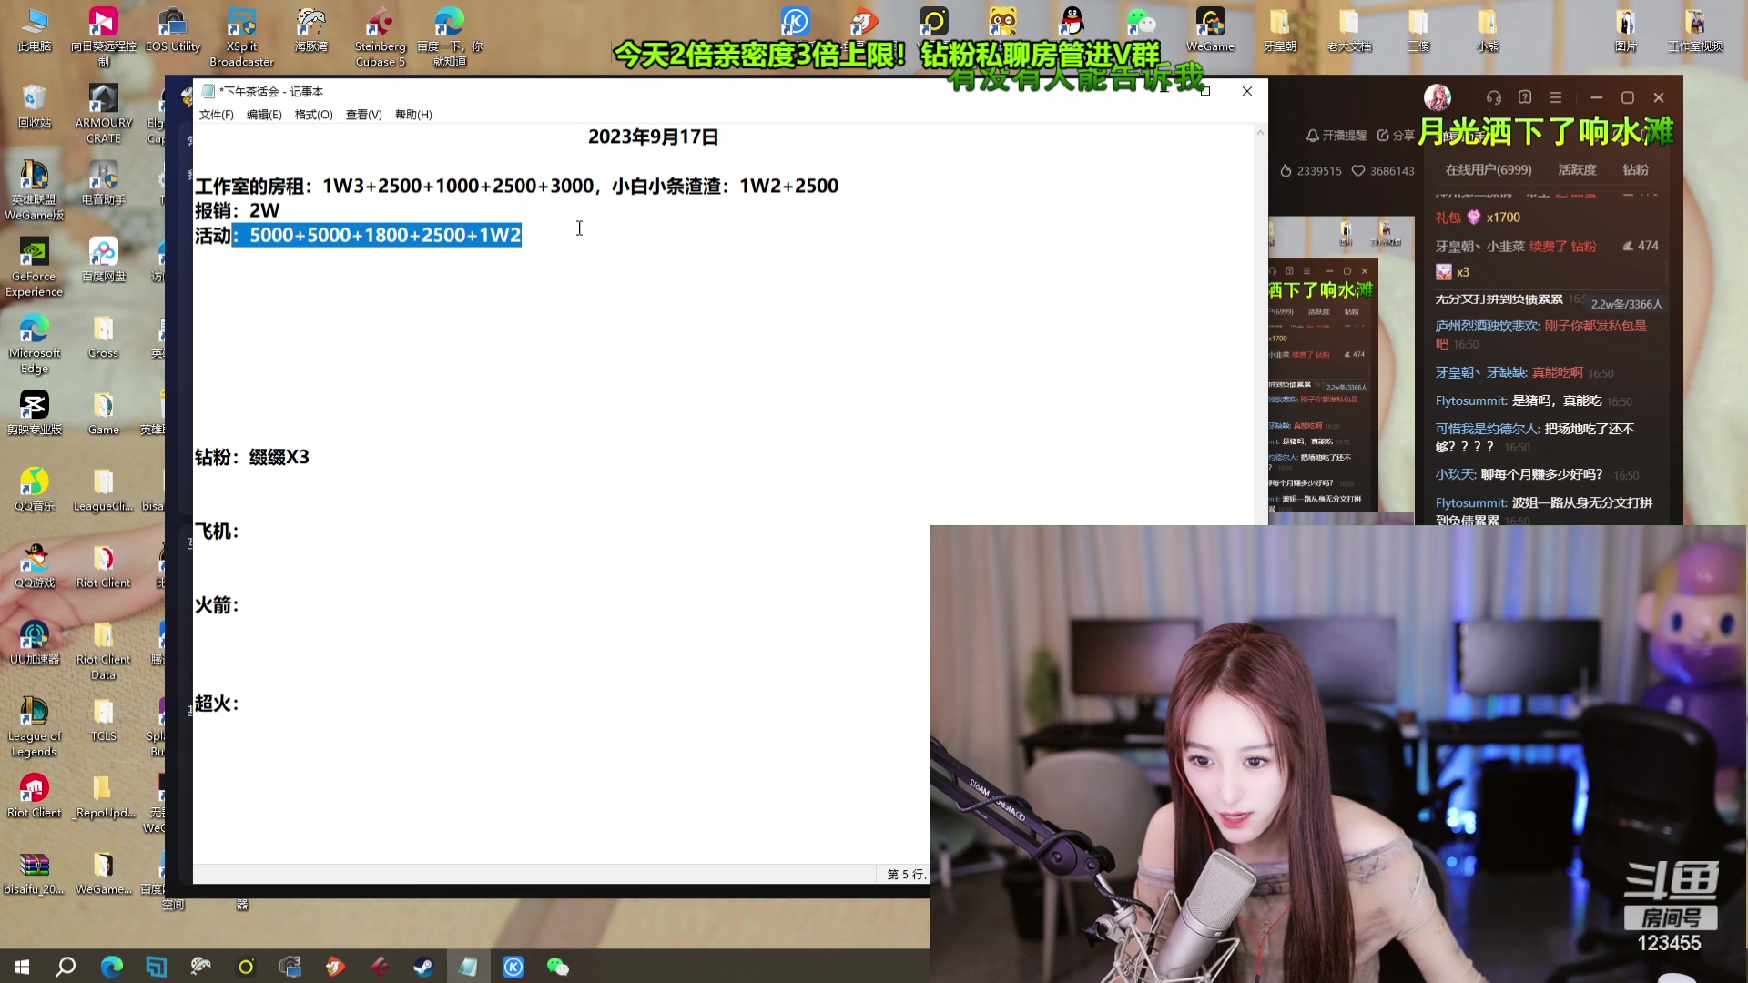Toggle the 开播提醒 stream reminder
This screenshot has width=1748, height=983.
(x=1336, y=136)
